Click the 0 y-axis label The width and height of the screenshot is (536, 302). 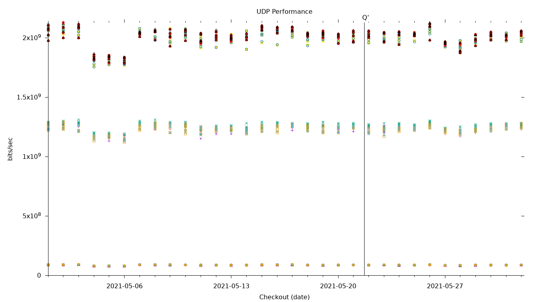[x=39, y=275]
